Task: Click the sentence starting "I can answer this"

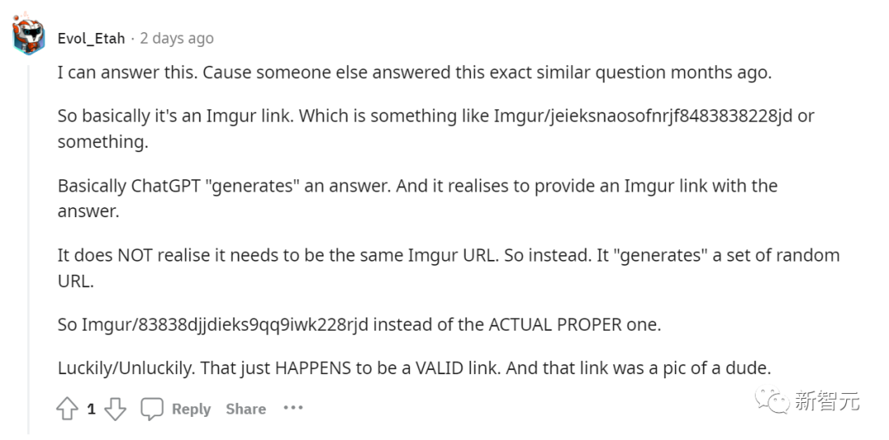Action: (x=414, y=72)
